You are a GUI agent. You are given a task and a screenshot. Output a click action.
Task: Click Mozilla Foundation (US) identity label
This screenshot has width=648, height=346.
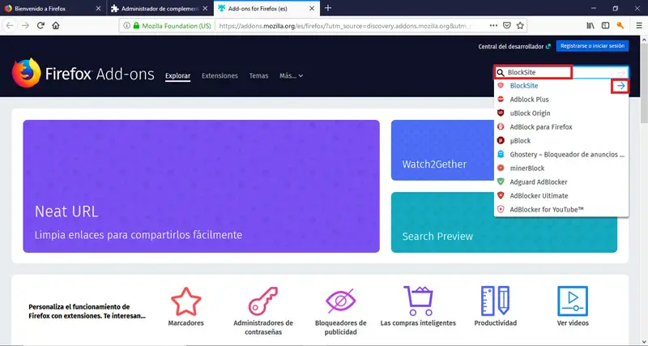177,26
